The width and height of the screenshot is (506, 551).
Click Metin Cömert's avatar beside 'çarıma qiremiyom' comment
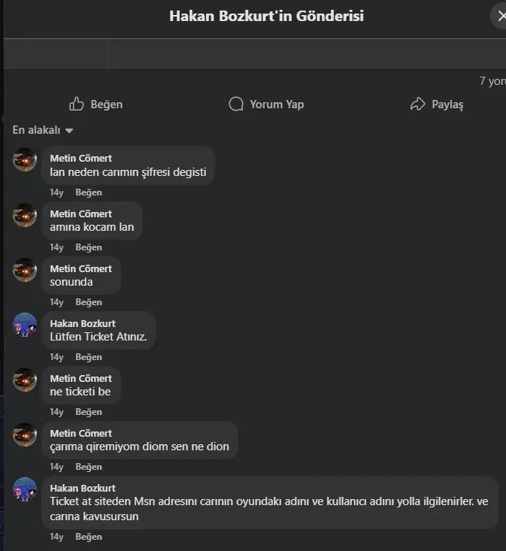point(25,434)
